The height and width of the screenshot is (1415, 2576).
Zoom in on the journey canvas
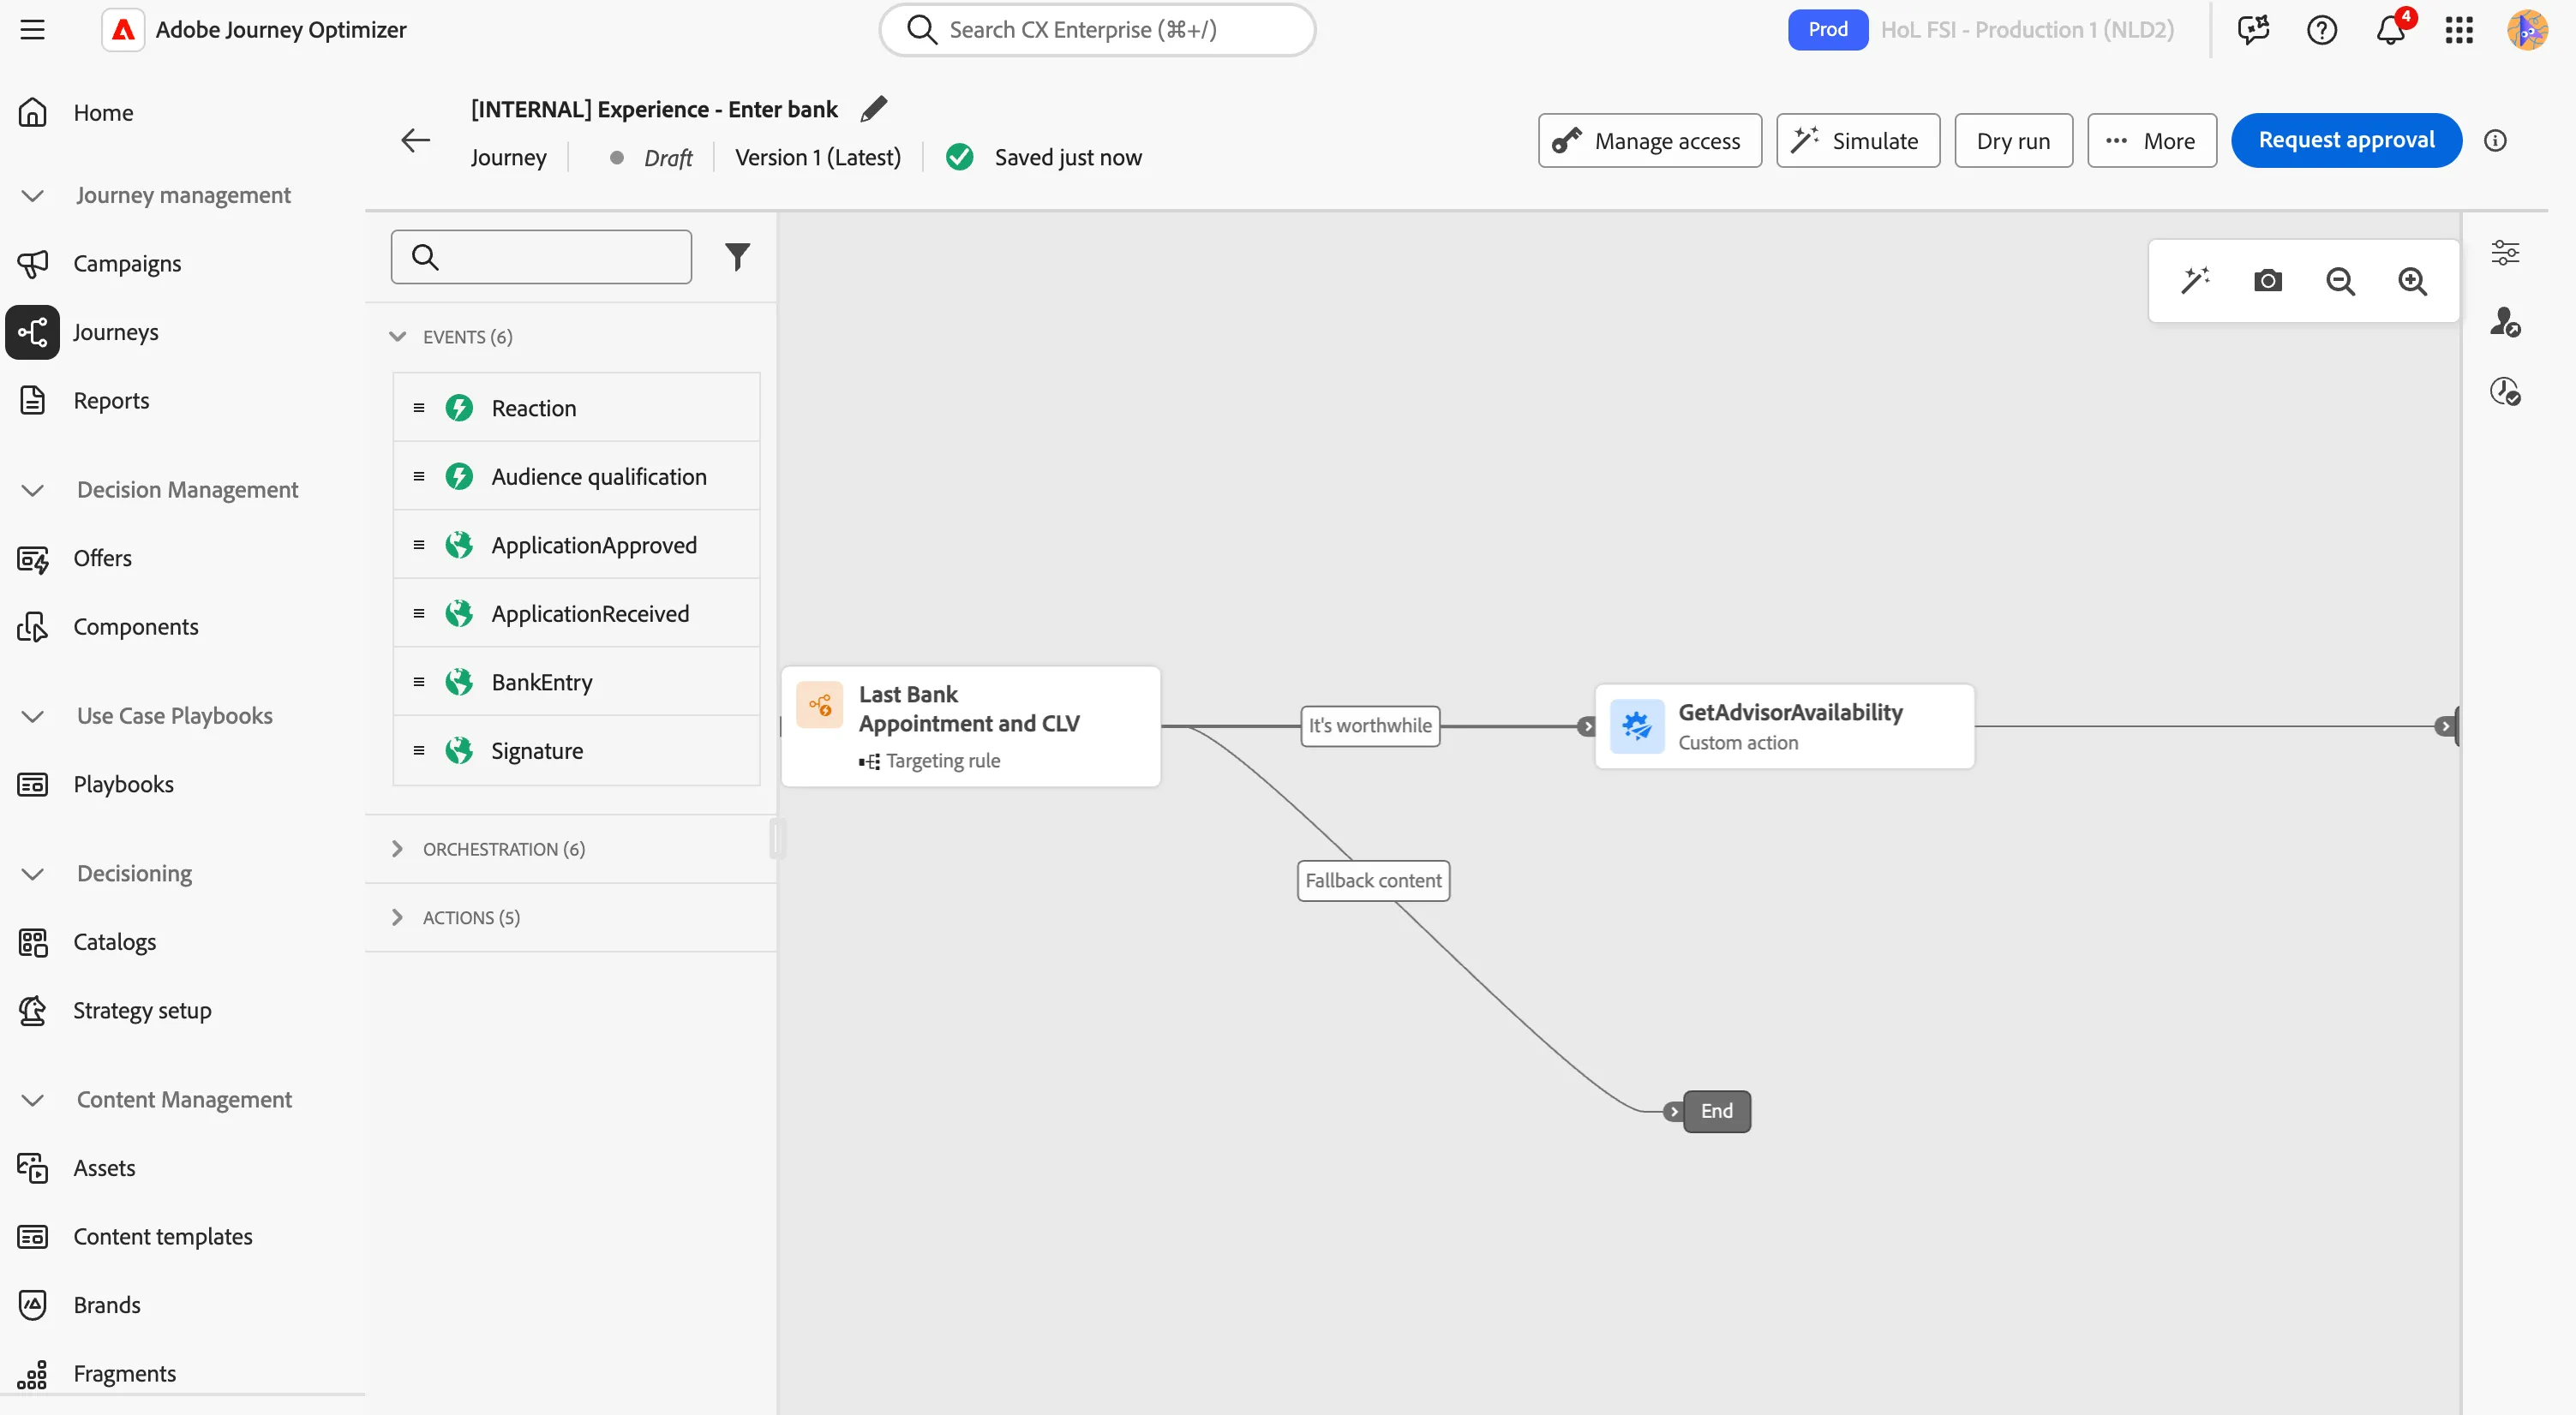[x=2412, y=281]
